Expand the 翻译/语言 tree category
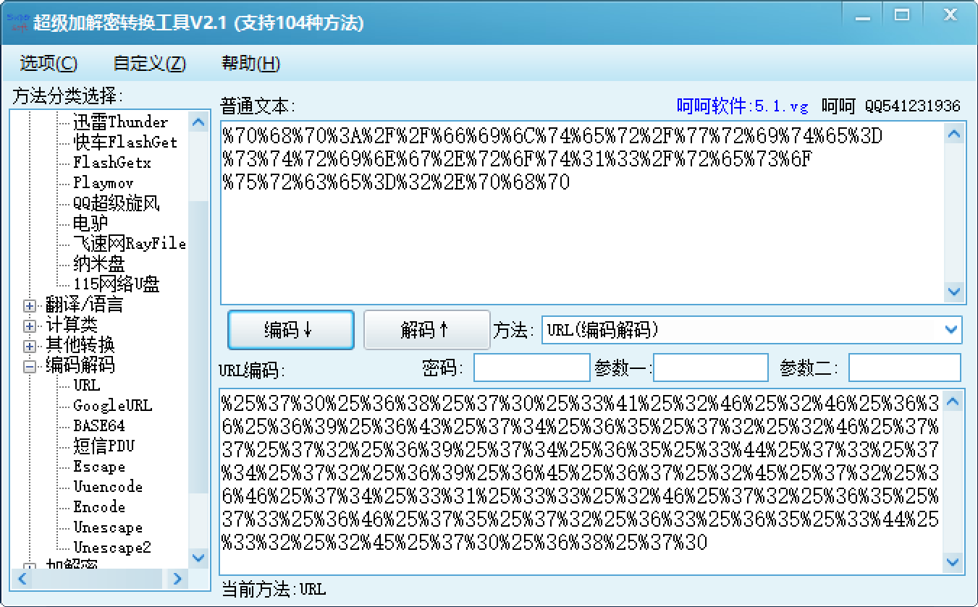 point(30,305)
